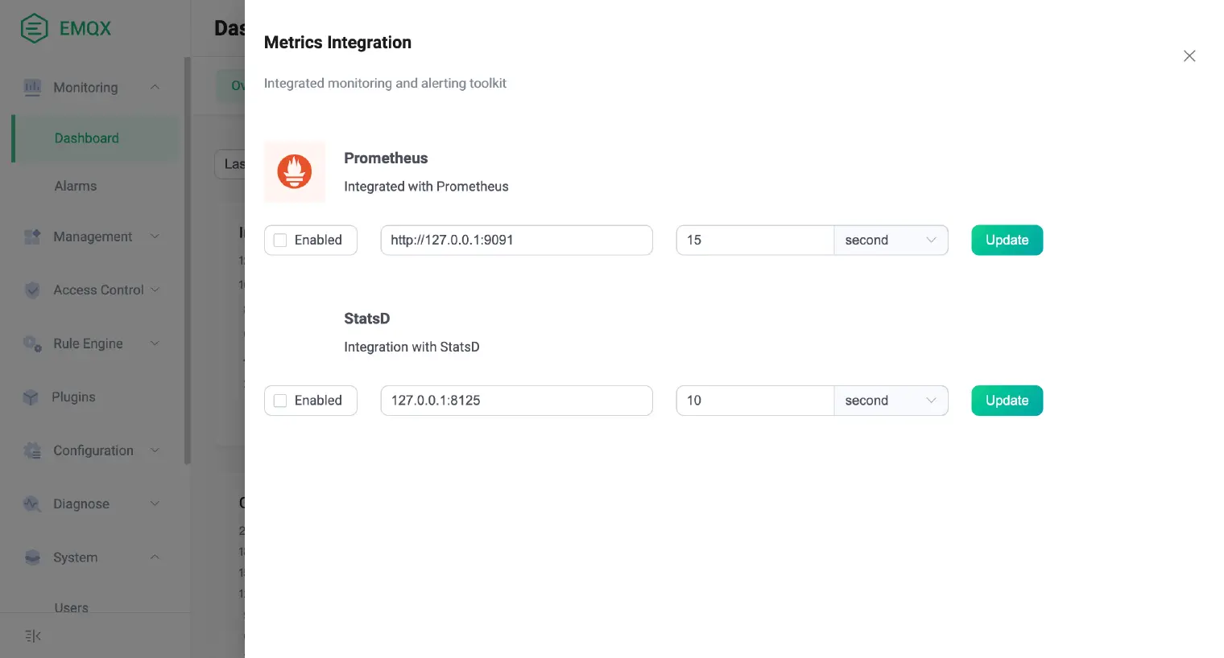The image size is (1224, 658).
Task: Click the Prometheus section title
Action: click(x=386, y=158)
